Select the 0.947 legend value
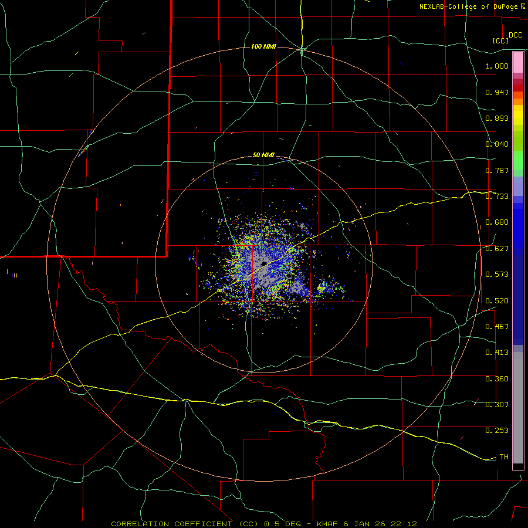The width and height of the screenshot is (528, 528). (497, 92)
